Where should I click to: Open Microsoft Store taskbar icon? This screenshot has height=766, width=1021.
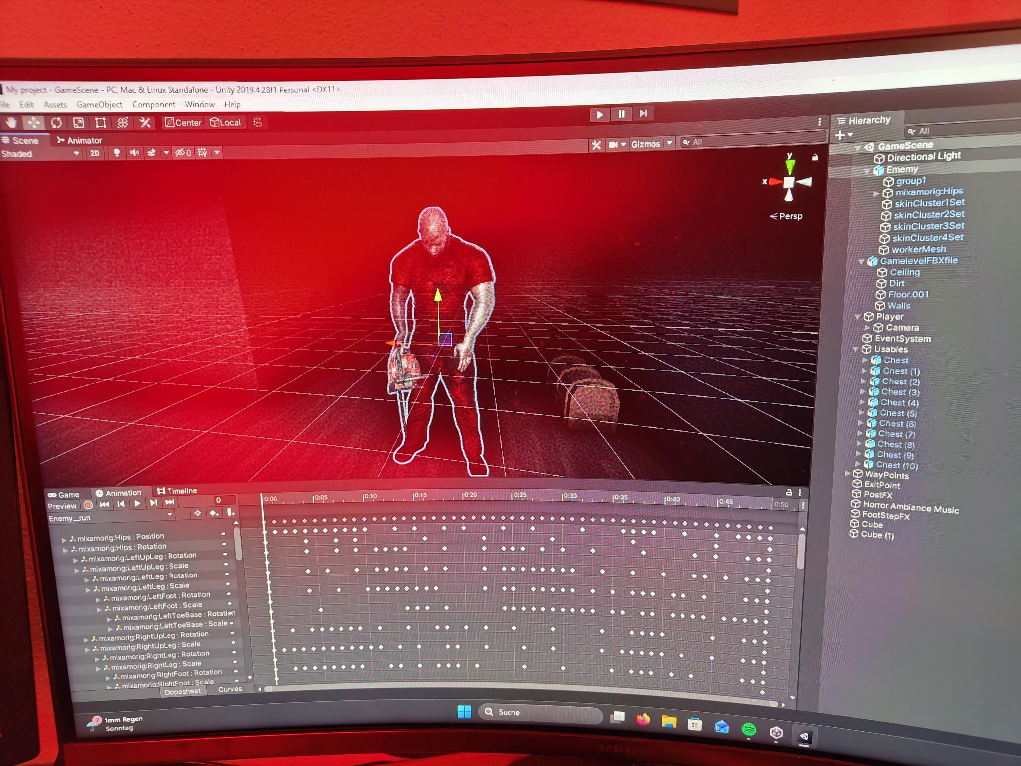tap(694, 724)
